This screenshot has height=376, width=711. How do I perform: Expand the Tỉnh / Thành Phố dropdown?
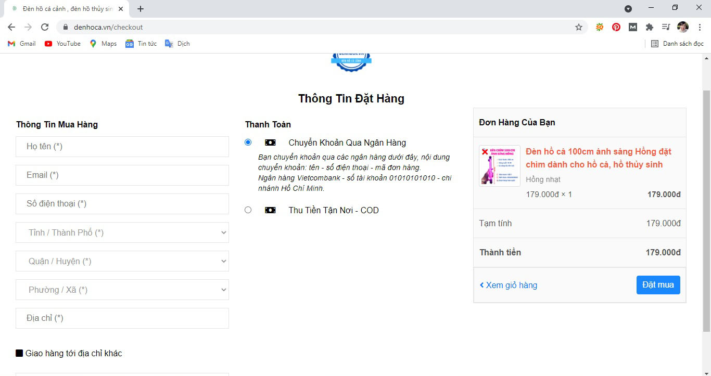coord(122,232)
